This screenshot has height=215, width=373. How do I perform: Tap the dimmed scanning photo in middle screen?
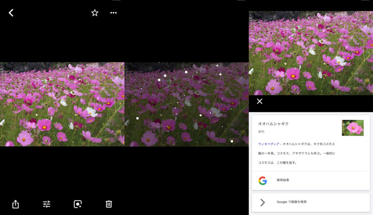coord(186,104)
